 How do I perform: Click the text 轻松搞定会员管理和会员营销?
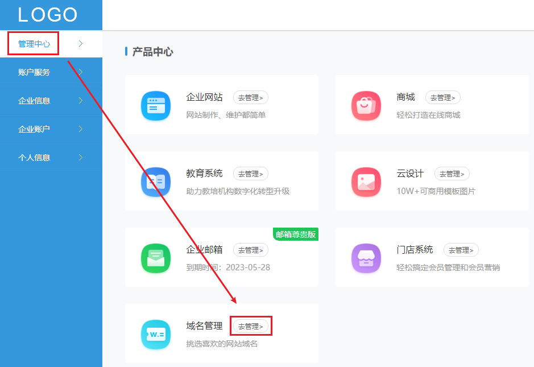(x=448, y=267)
